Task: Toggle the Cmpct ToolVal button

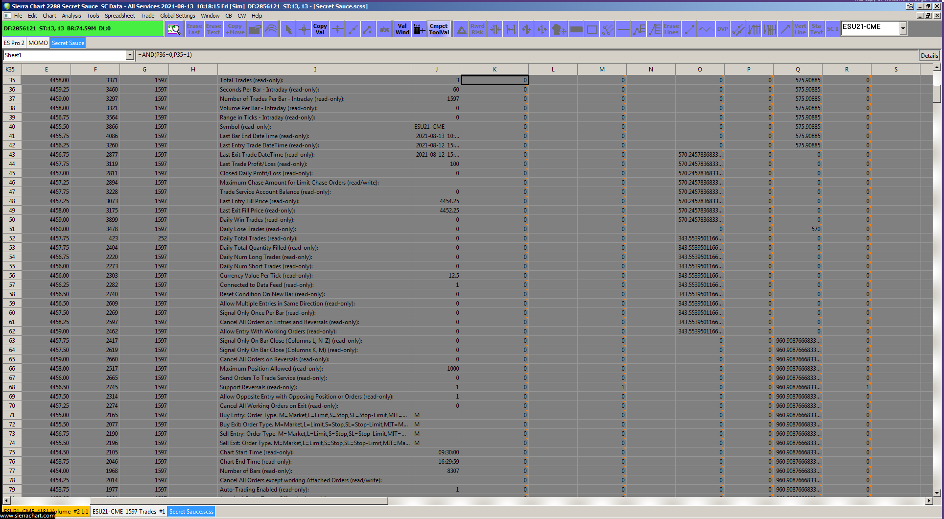Action: coord(439,29)
